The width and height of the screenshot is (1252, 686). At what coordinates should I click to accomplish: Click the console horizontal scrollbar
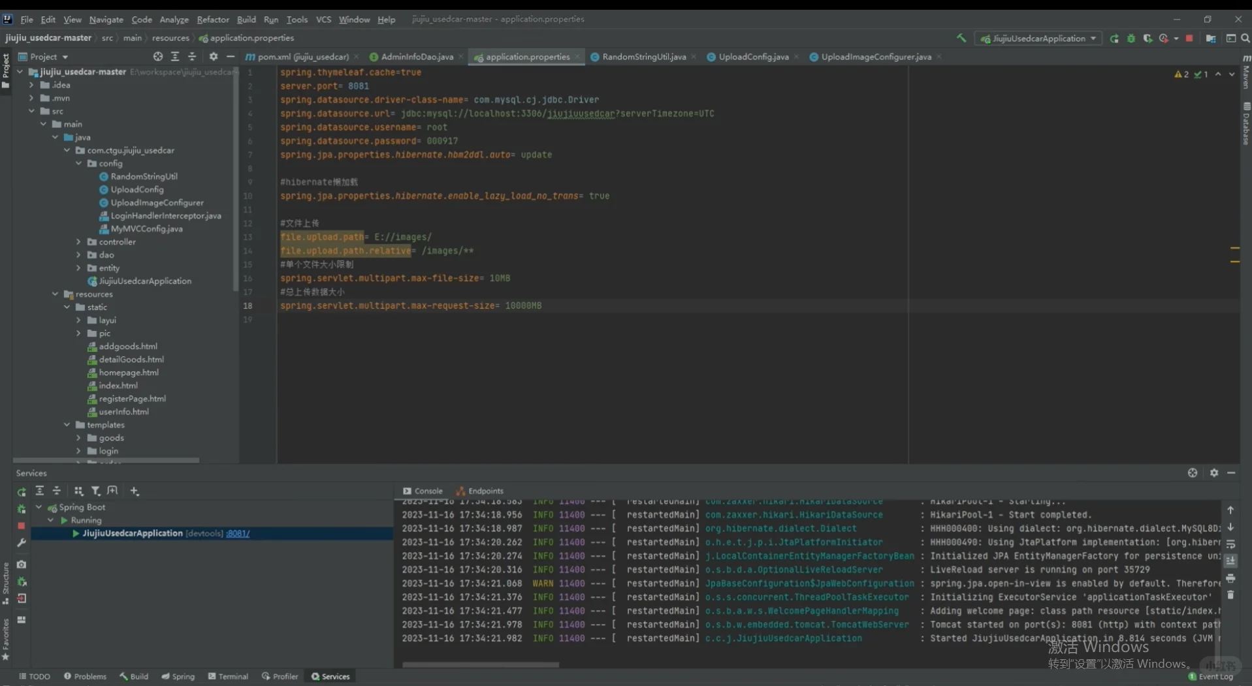click(x=481, y=664)
